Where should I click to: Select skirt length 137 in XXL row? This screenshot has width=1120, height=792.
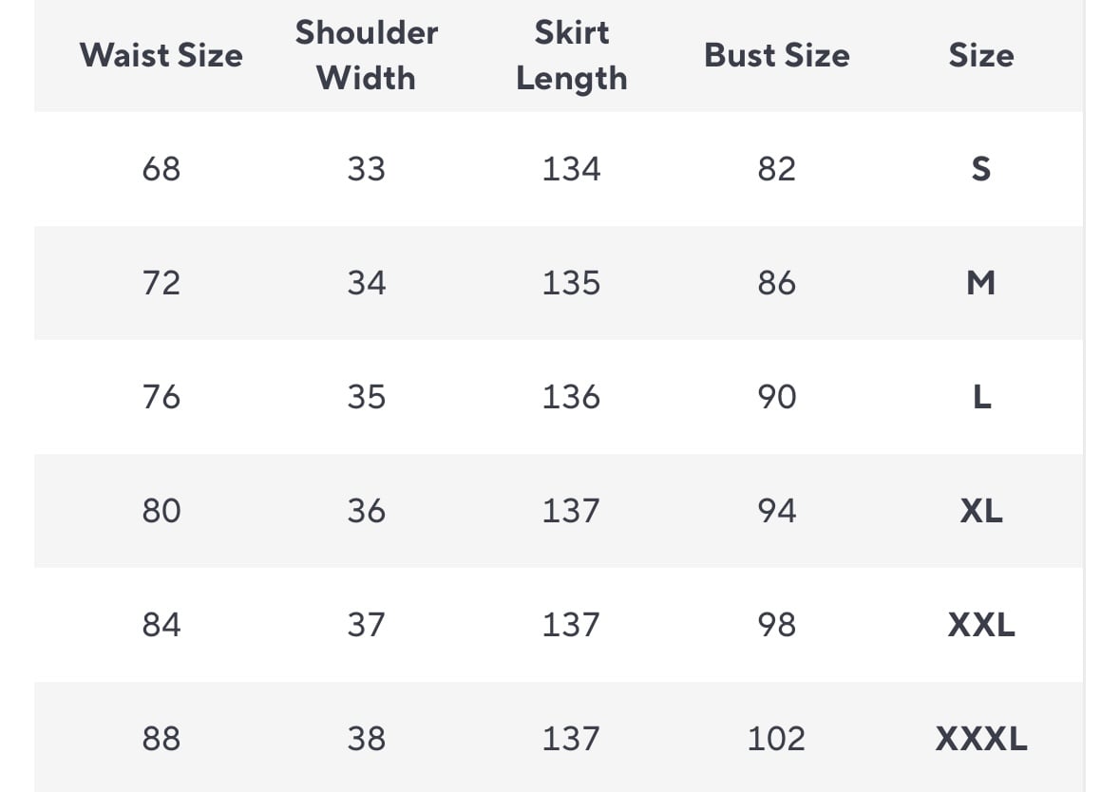click(572, 625)
